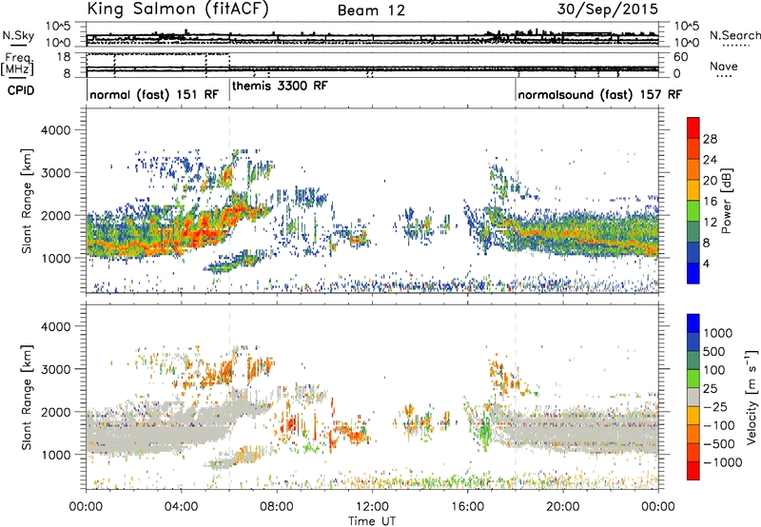Image resolution: width=761 pixels, height=527 pixels.
Task: Click the '08:00' time tick label
Action: (277, 507)
